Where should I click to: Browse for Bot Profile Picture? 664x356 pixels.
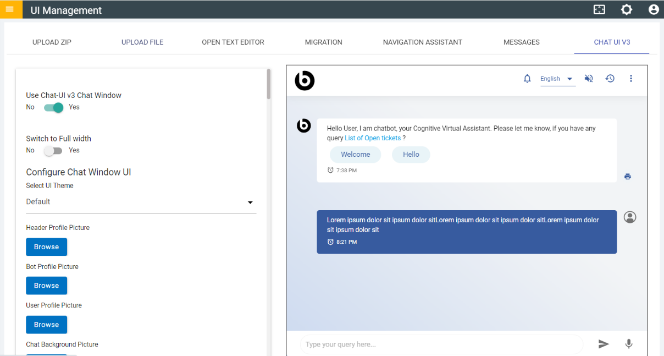[x=47, y=286]
